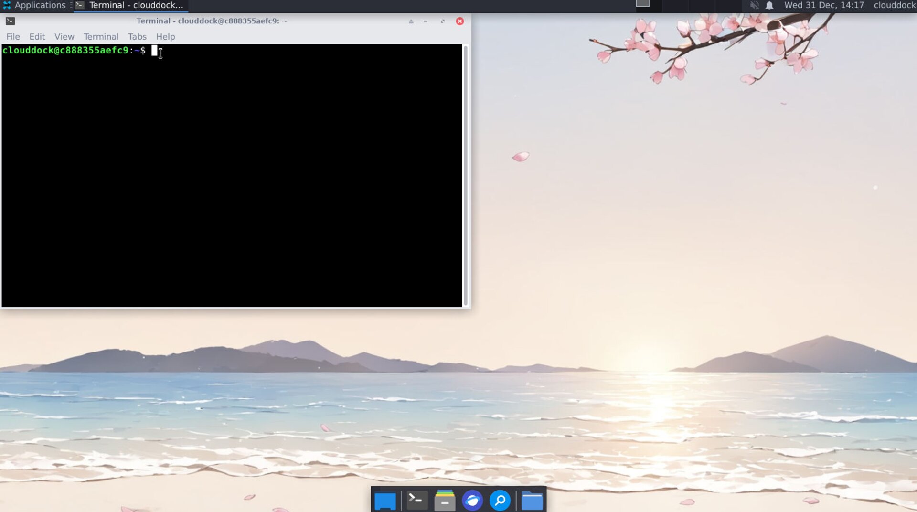Image resolution: width=917 pixels, height=512 pixels.
Task: Open the Applications menu
Action: [34, 5]
